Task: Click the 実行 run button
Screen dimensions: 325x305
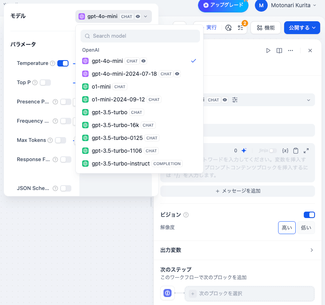Action: point(211,28)
